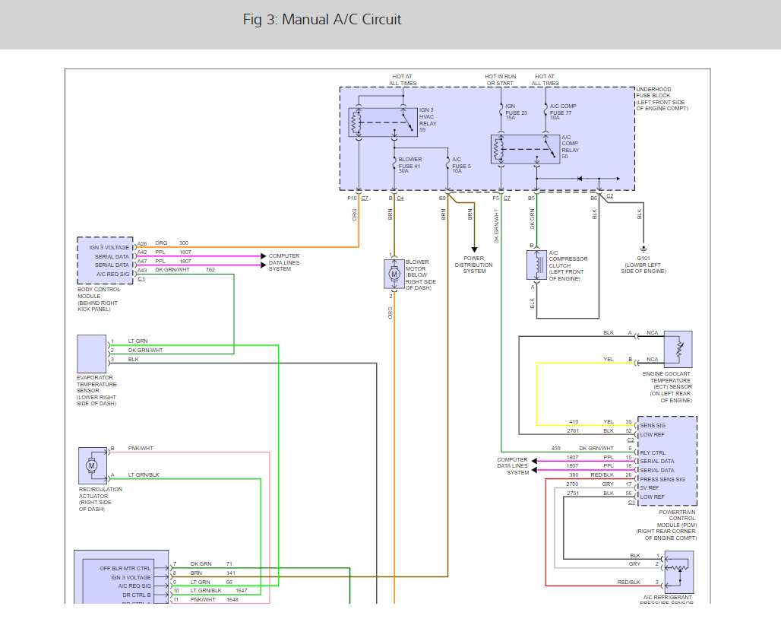The height and width of the screenshot is (619, 781).
Task: Click the recirculation actuator motor symbol
Action: 92,465
